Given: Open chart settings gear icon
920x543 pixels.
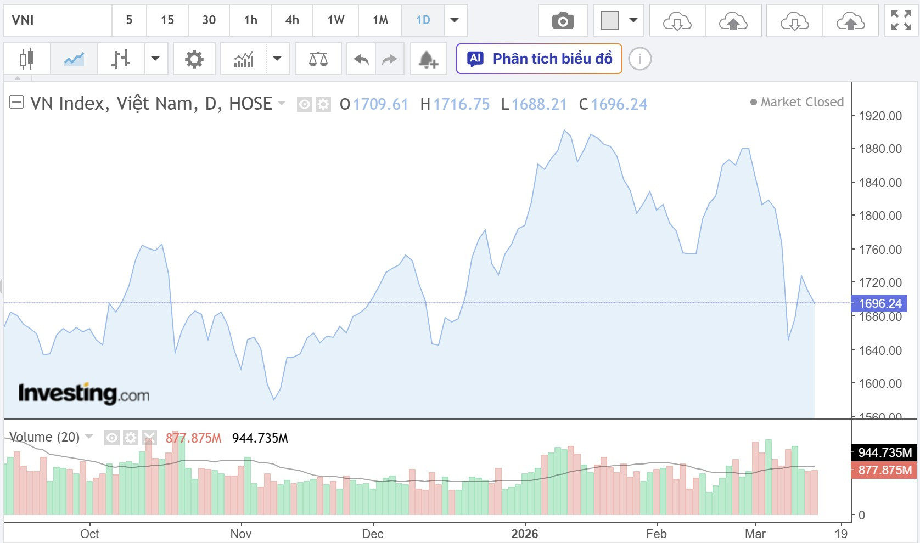Looking at the screenshot, I should point(194,59).
